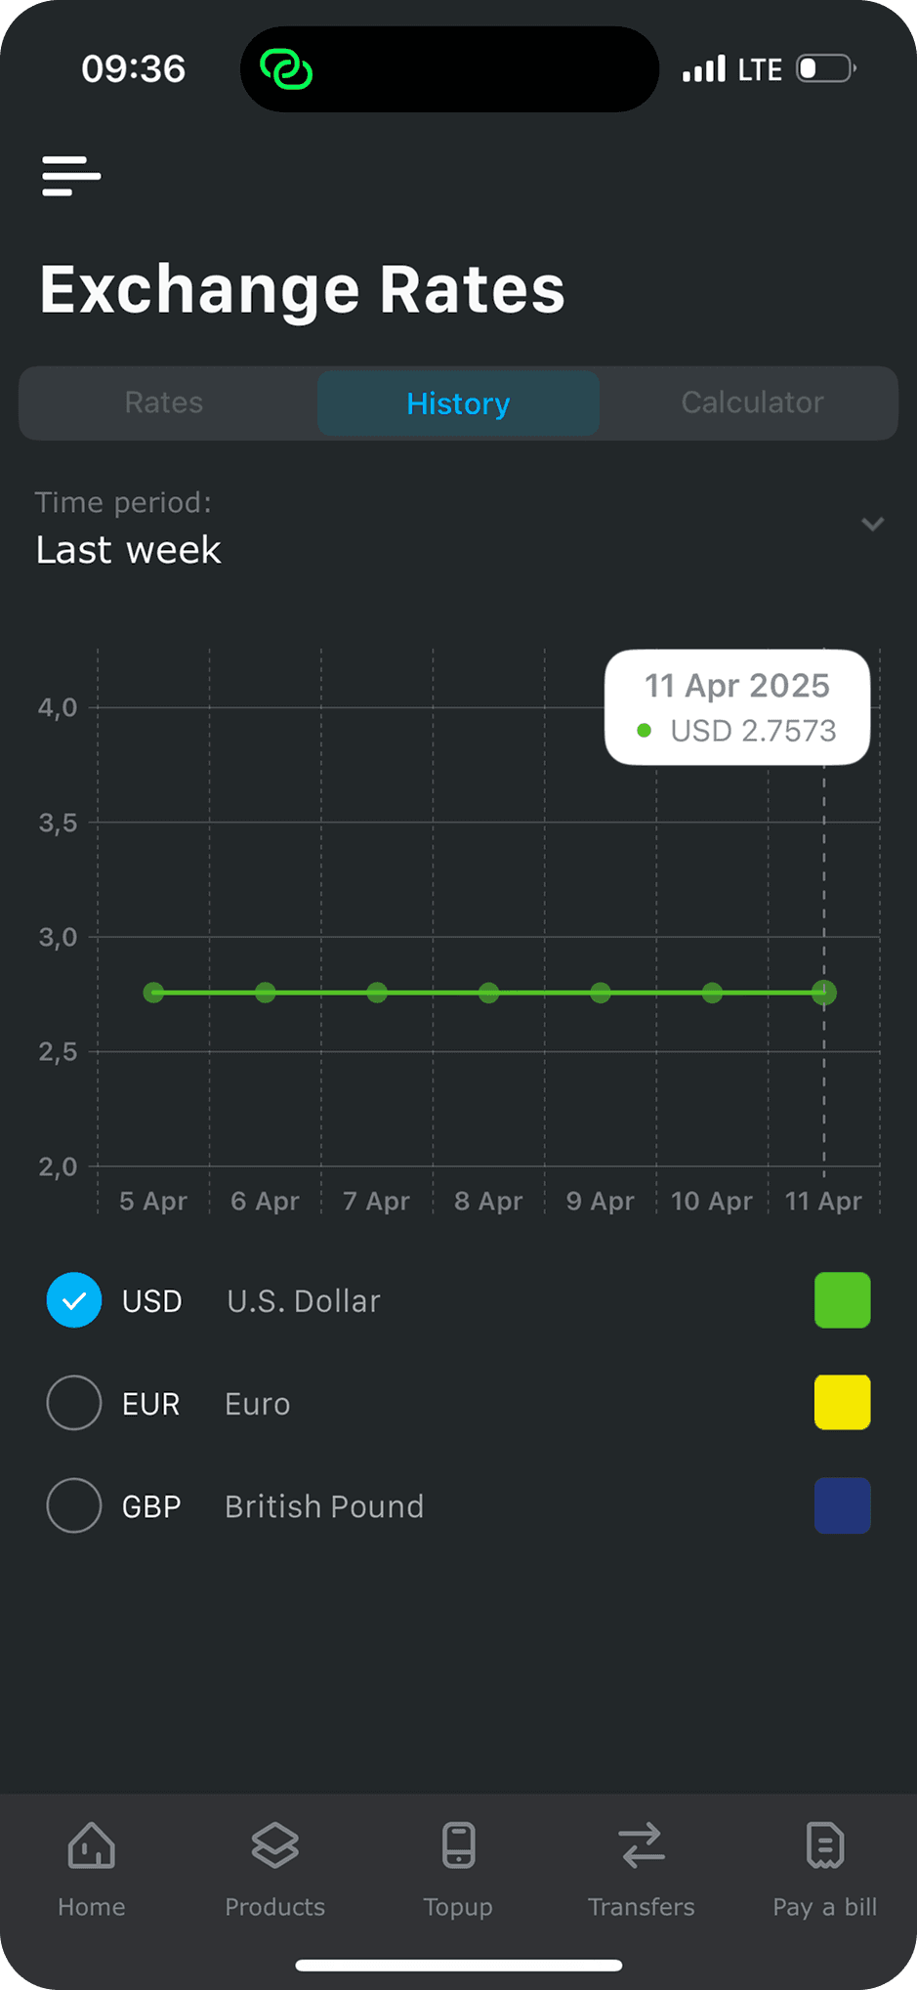Open the hamburger menu icon
Screen dimensions: 917x1990
71,176
